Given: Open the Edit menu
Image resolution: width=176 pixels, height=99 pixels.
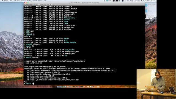Looking at the screenshot, I should click(15, 1).
